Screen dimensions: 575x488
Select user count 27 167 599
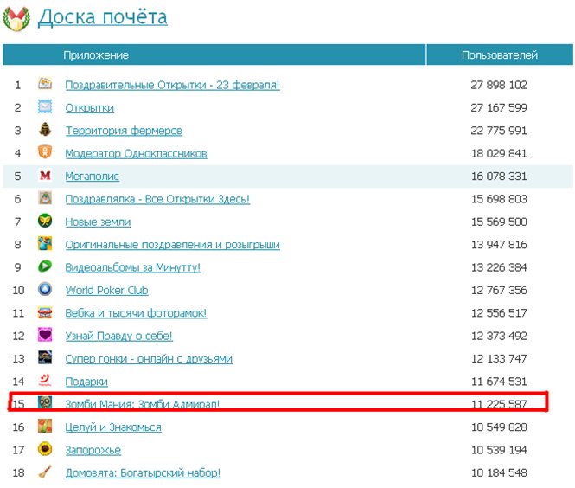[499, 108]
